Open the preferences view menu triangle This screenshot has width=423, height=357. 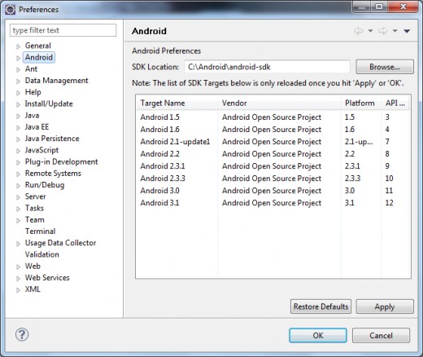407,31
